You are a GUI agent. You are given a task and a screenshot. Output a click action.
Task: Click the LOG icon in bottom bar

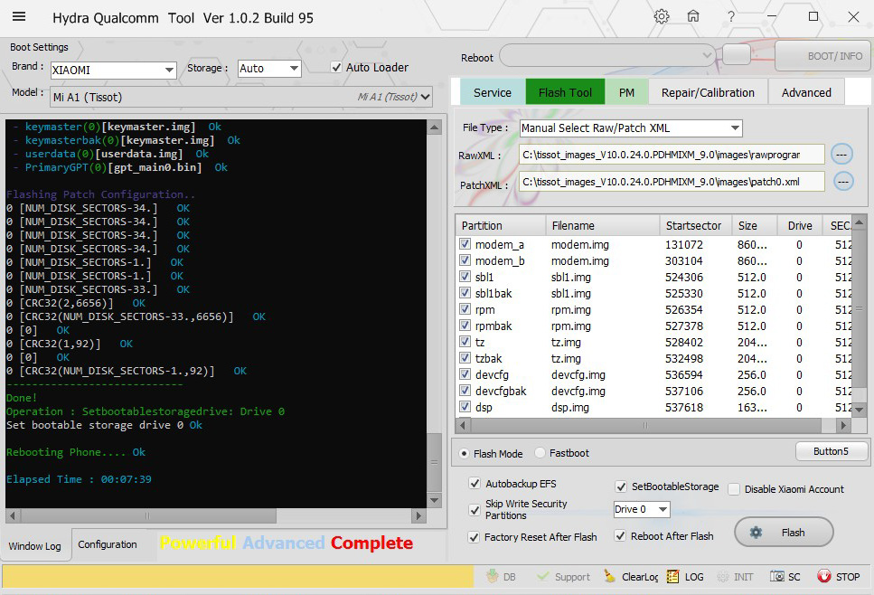click(x=672, y=576)
